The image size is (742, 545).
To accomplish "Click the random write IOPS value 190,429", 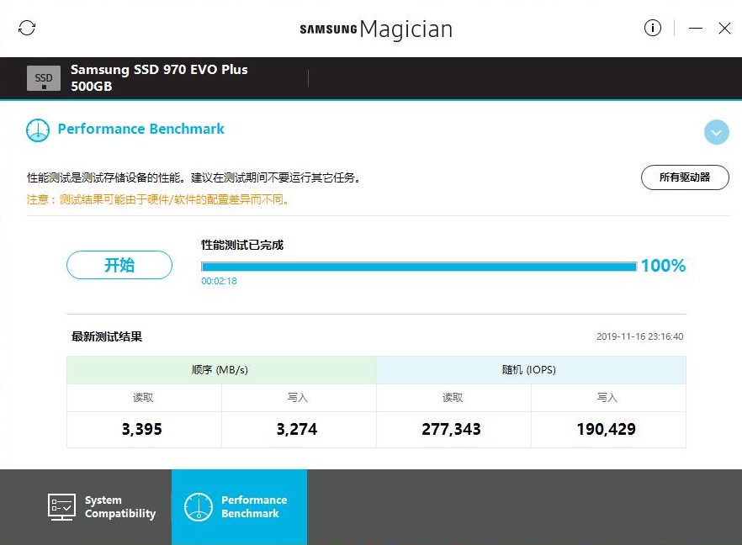I will 607,429.
